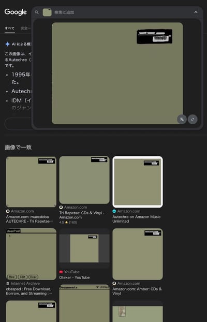This screenshot has width=207, height=322.
Task: Click the image search refresh icon button
Action: click(193, 119)
